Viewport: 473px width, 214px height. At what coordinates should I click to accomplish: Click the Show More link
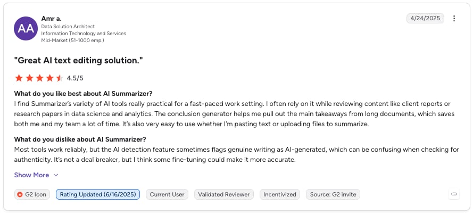pyautogui.click(x=31, y=175)
